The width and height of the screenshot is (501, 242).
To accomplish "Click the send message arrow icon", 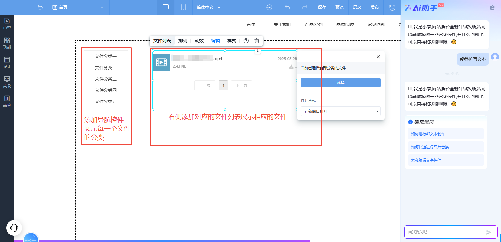I will pos(488,232).
